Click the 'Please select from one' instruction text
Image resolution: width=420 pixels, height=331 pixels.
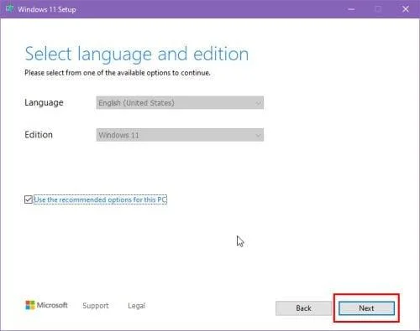(x=118, y=73)
